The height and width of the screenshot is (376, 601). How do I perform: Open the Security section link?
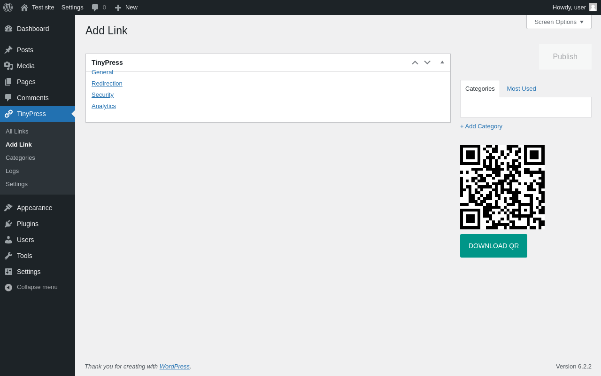tap(102, 95)
